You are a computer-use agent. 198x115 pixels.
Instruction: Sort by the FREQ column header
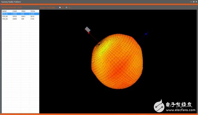[x=23, y=11]
